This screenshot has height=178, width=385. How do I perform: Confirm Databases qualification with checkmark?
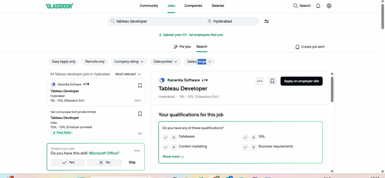(166, 138)
